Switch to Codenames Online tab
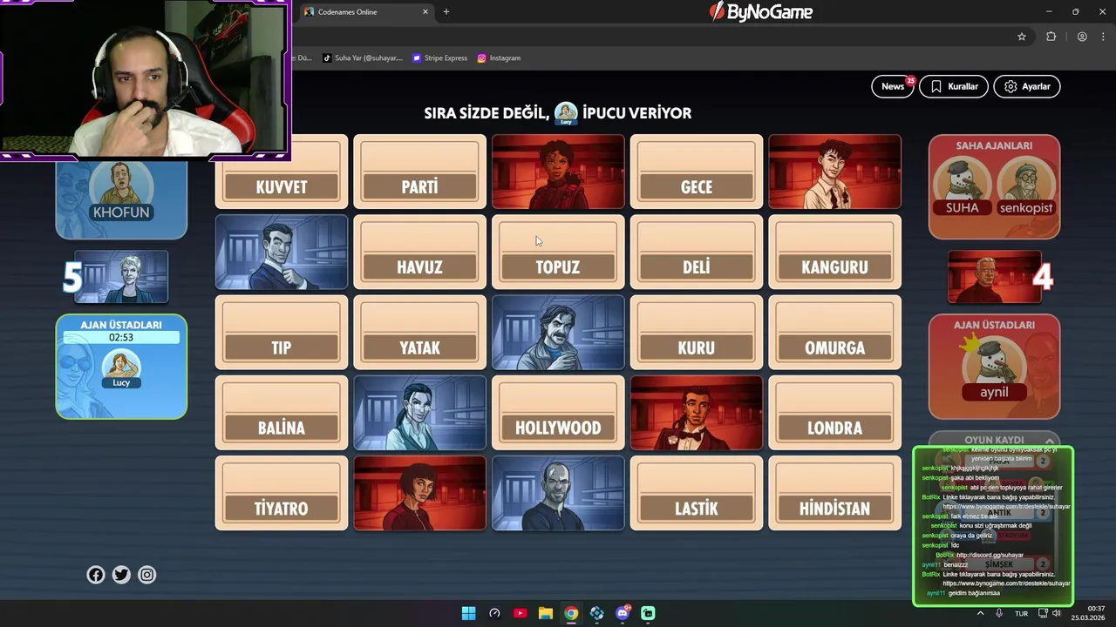 (x=366, y=12)
